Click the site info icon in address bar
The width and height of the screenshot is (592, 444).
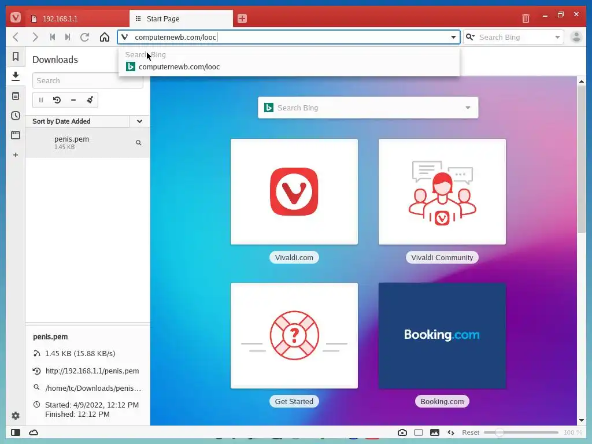point(125,37)
